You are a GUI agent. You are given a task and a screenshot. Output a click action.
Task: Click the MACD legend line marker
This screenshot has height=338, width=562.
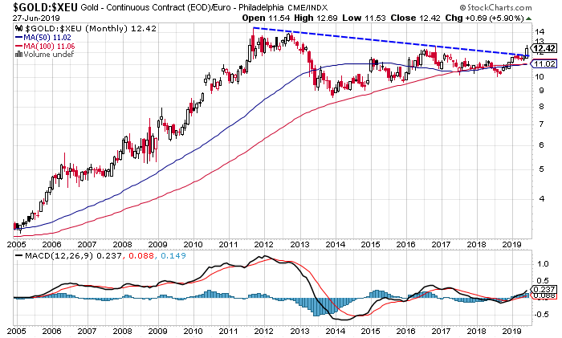(18, 258)
